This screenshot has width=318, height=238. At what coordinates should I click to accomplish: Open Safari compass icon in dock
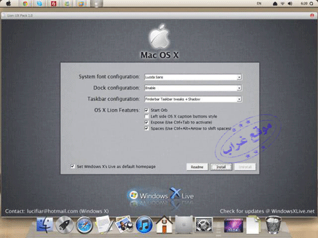[85, 225]
